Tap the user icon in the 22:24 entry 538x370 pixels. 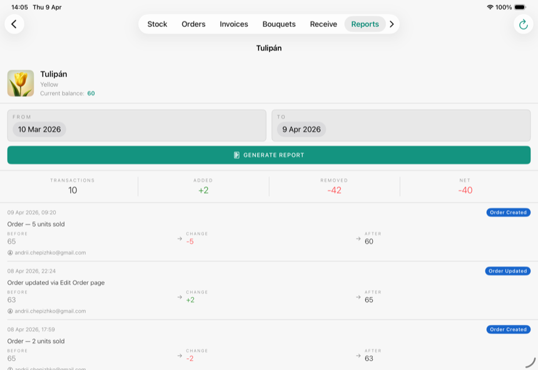(10, 311)
